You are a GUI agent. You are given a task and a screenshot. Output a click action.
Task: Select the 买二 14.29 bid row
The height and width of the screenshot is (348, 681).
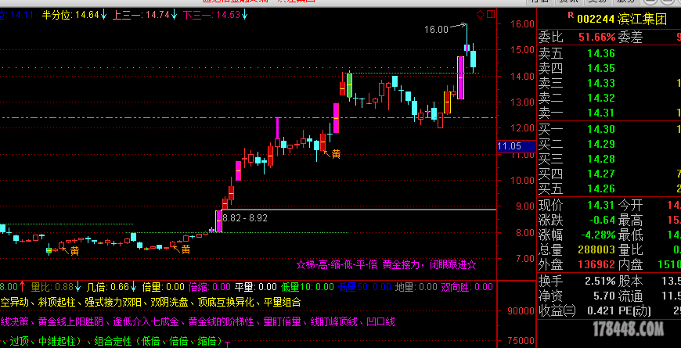pos(608,144)
